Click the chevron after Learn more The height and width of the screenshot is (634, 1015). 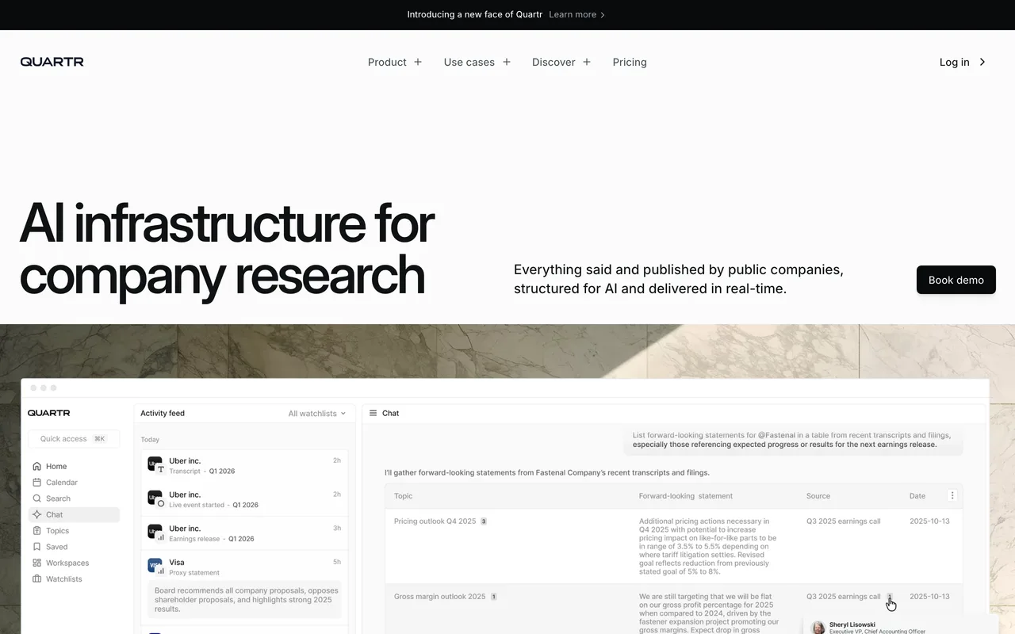coord(603,15)
